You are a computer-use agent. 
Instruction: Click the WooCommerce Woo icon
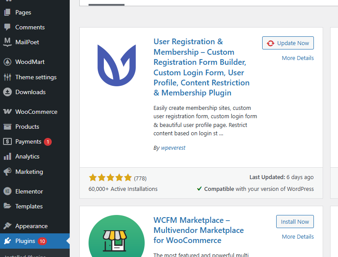(7, 112)
